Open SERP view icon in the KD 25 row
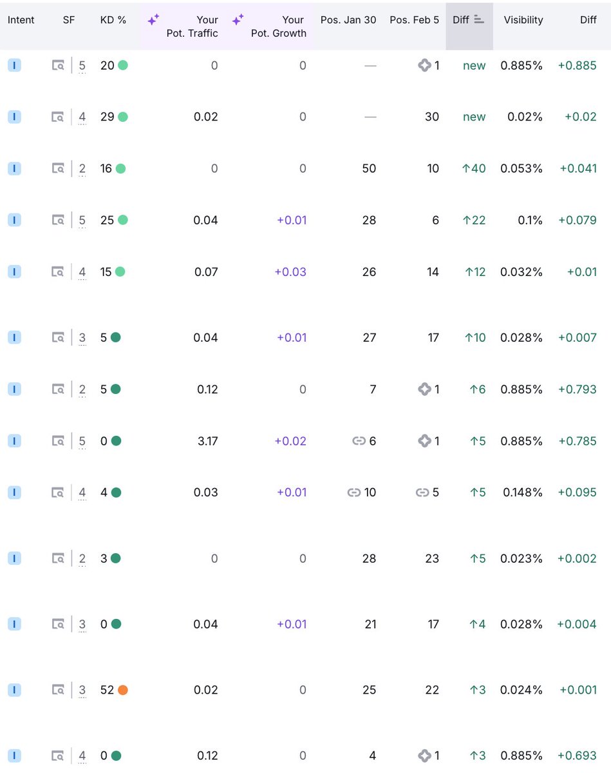 [58, 220]
